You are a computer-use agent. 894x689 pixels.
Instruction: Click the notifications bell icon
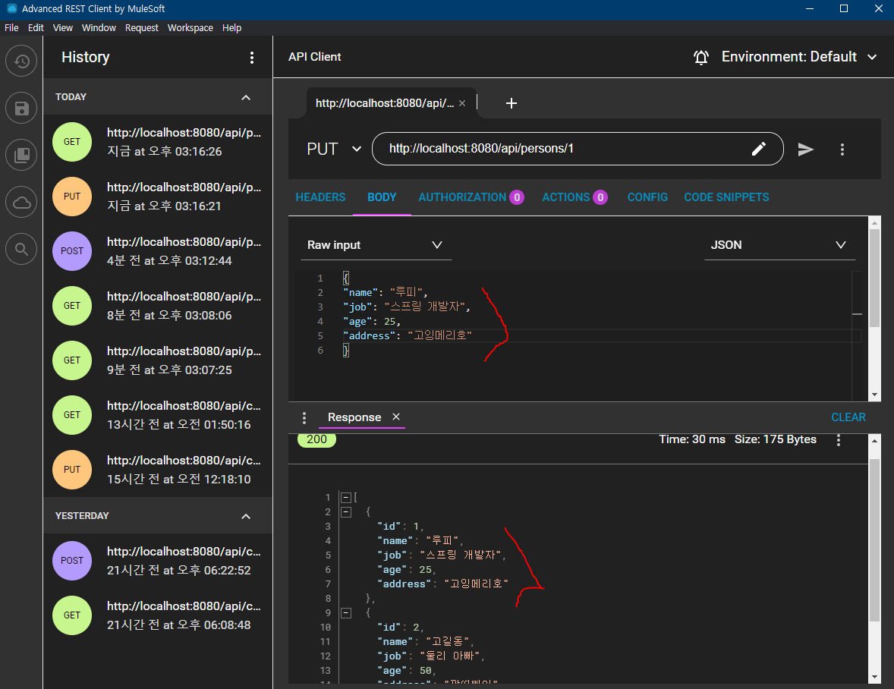tap(700, 57)
